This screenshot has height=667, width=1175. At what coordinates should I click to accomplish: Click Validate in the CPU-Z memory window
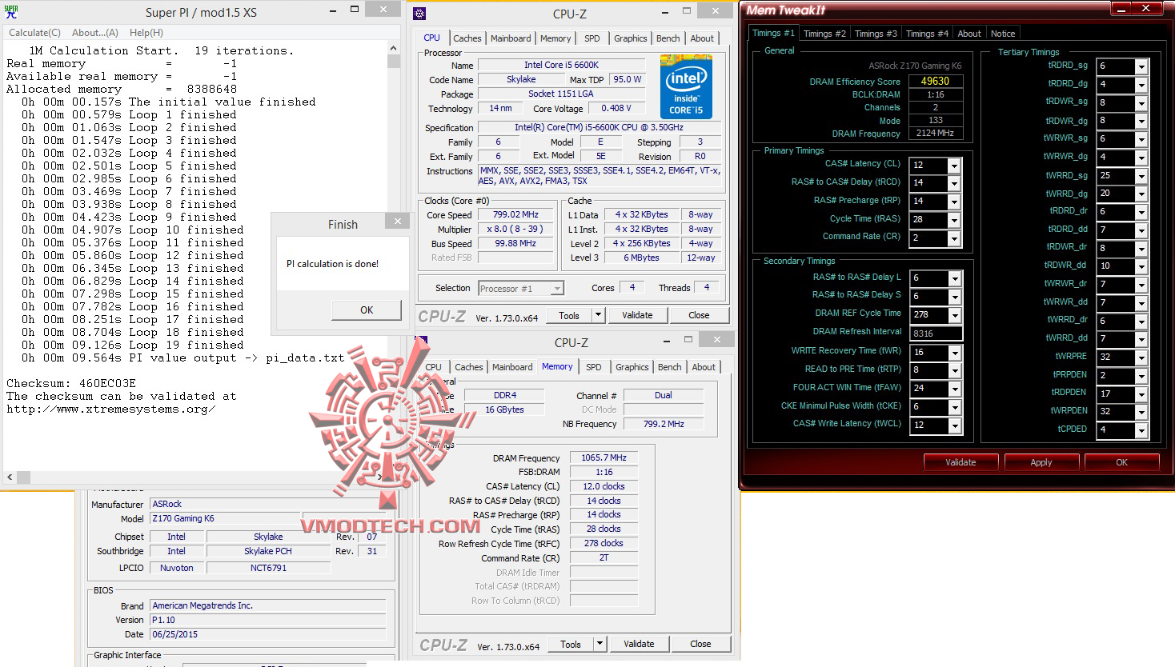(639, 644)
